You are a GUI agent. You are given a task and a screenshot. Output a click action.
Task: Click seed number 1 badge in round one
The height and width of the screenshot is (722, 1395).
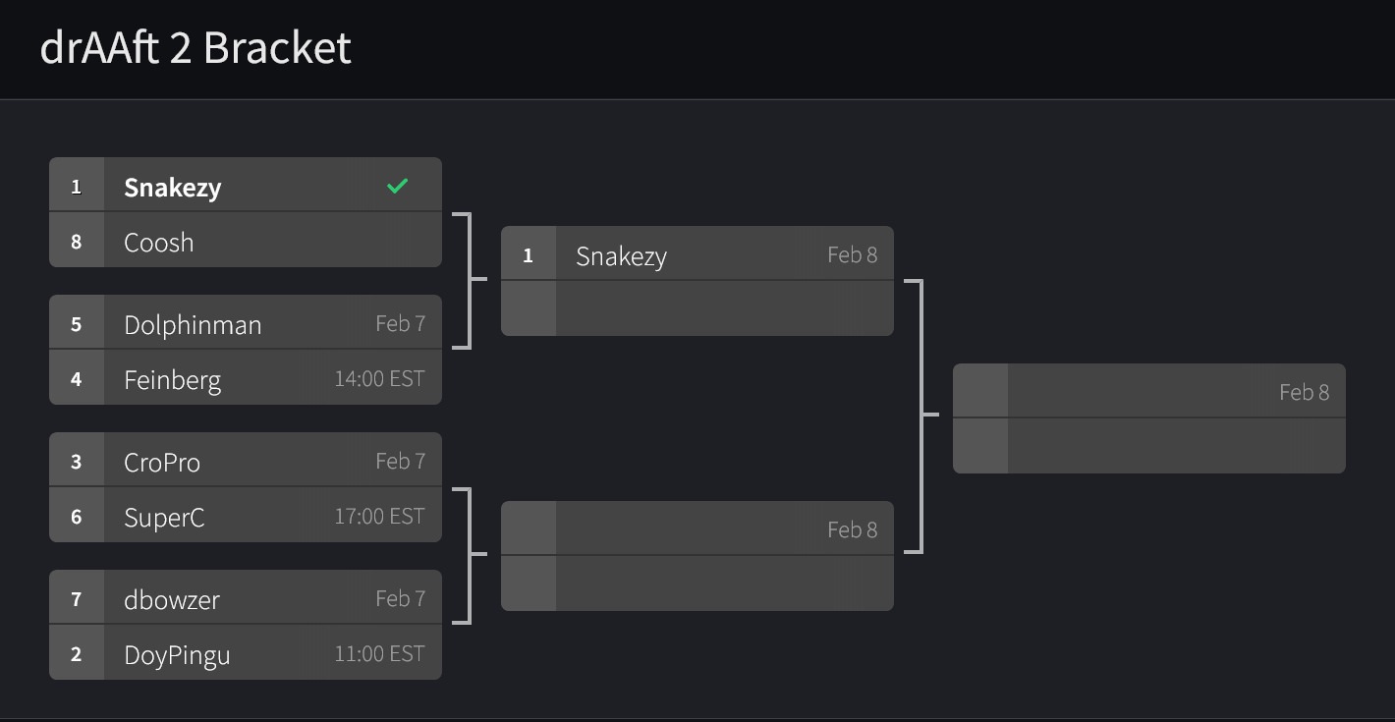click(x=77, y=186)
